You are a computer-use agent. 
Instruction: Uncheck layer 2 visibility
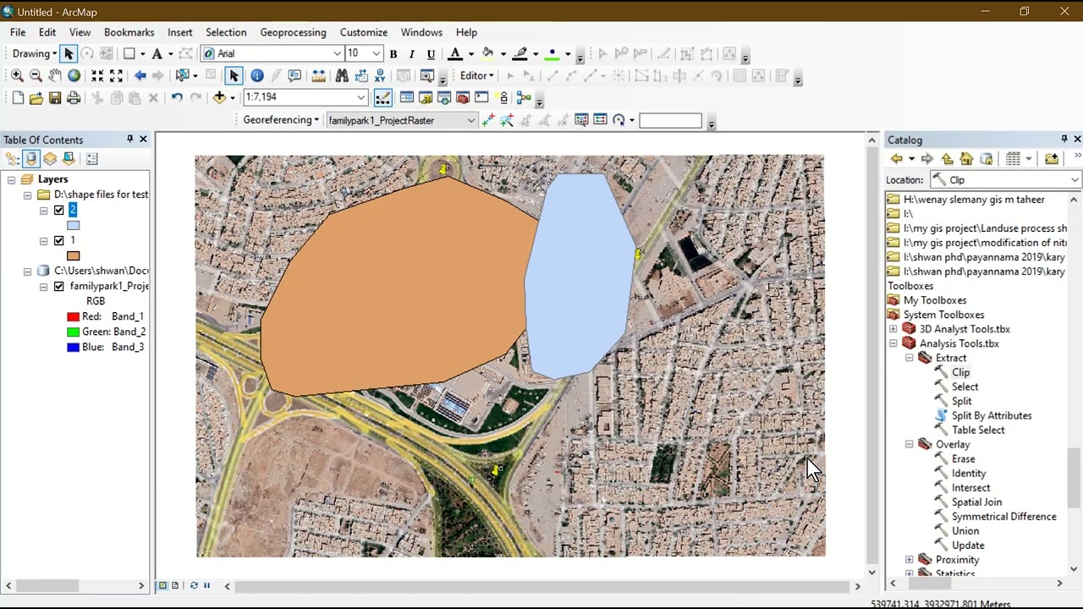59,210
